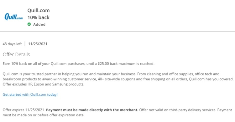Open the Get started with Quill.com today link
This screenshot has height=122, width=235.
30,94
